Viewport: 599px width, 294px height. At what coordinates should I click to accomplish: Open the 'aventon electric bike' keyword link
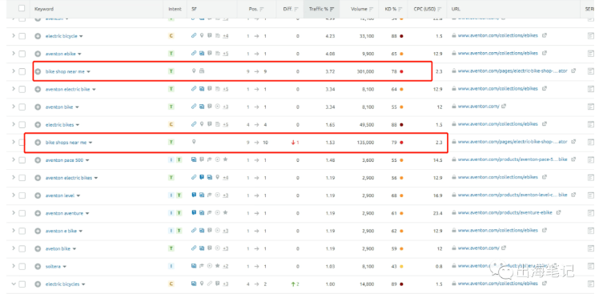(67, 90)
